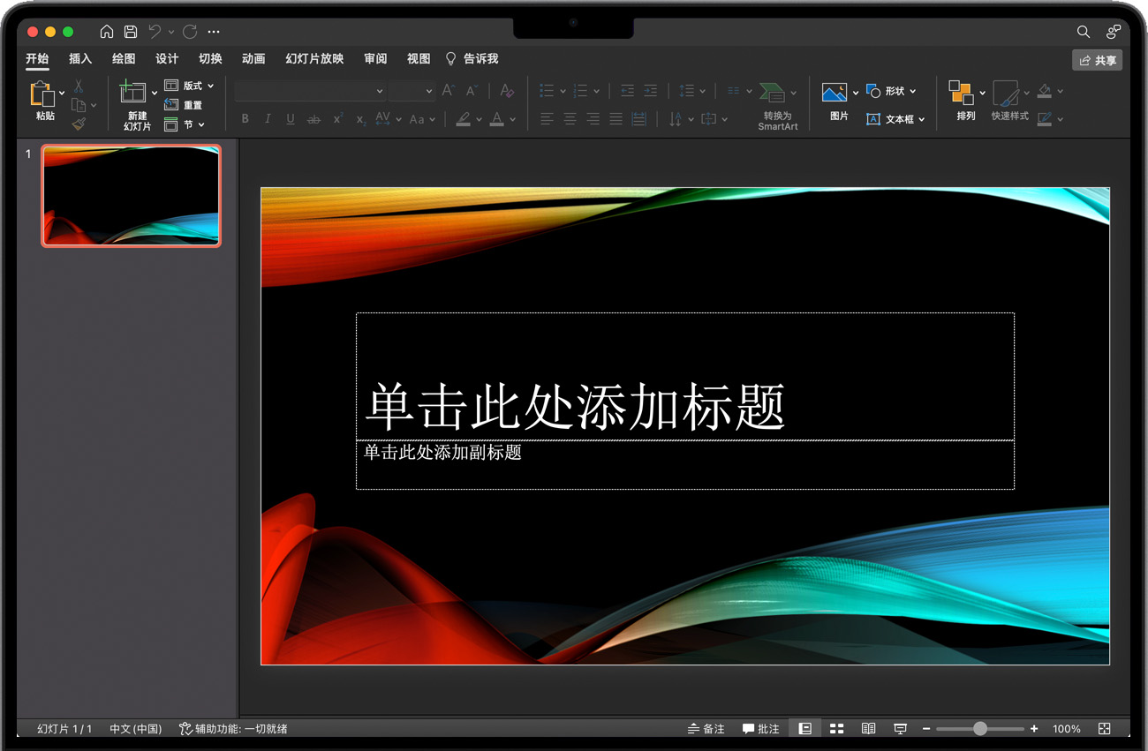Click the Reset (重置) slide button

(x=183, y=105)
